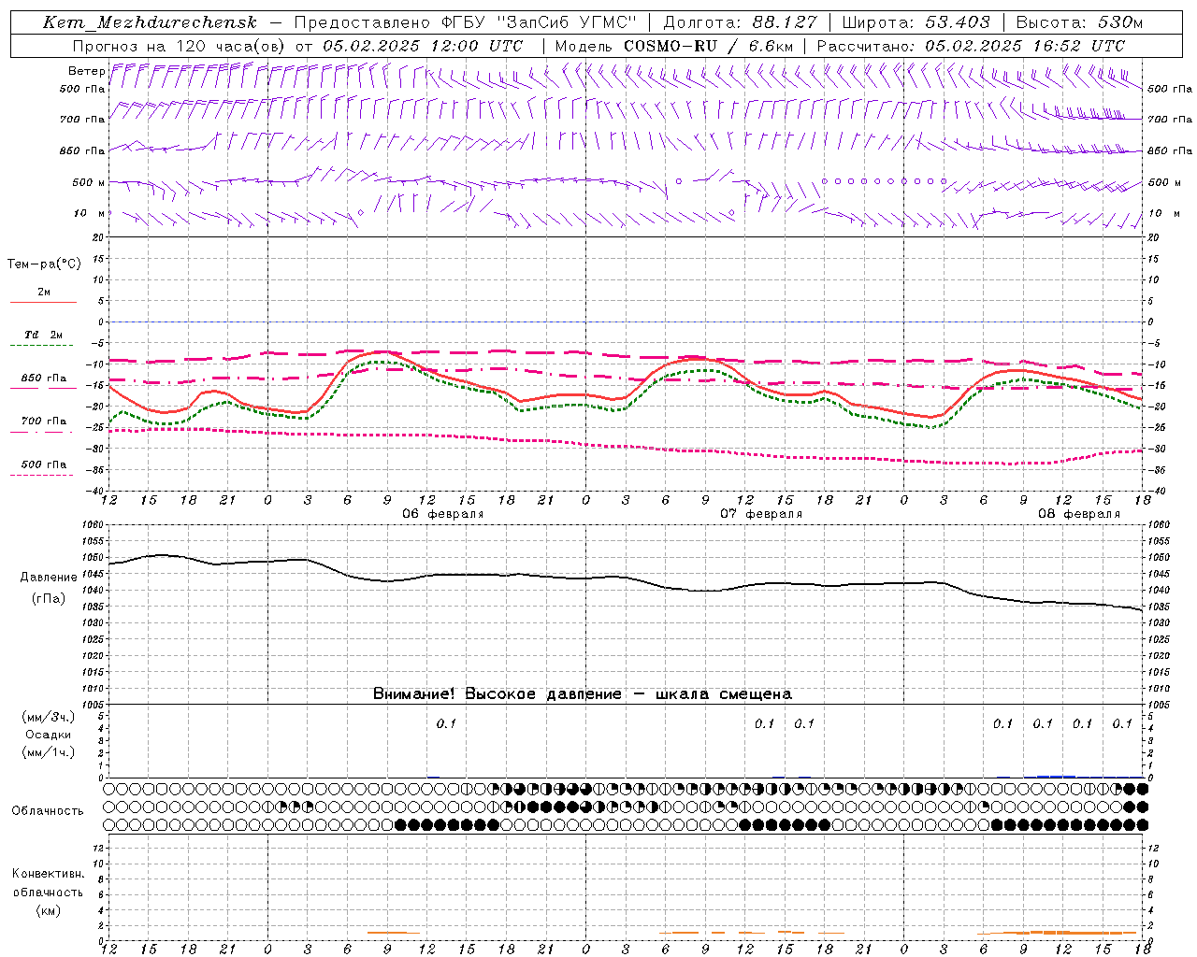The width and height of the screenshot is (1197, 957).
Task: Select the '2м' temperature legend entry
Action: pos(44,293)
